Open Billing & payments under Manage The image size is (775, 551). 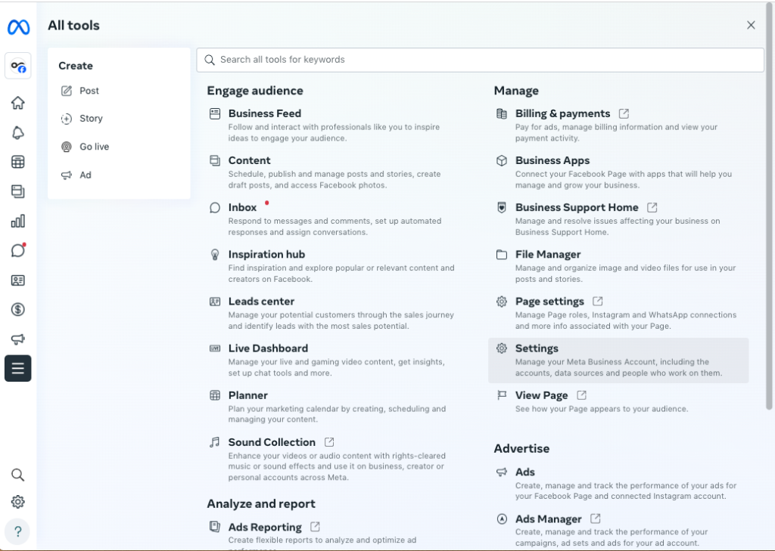(562, 113)
